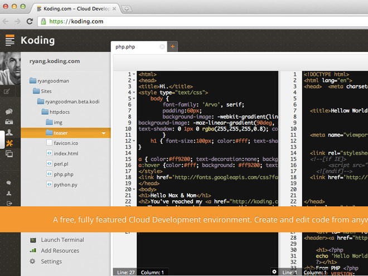The width and height of the screenshot is (368, 276).
Task: Open favicon.ico in file tree
Action: pos(62,143)
